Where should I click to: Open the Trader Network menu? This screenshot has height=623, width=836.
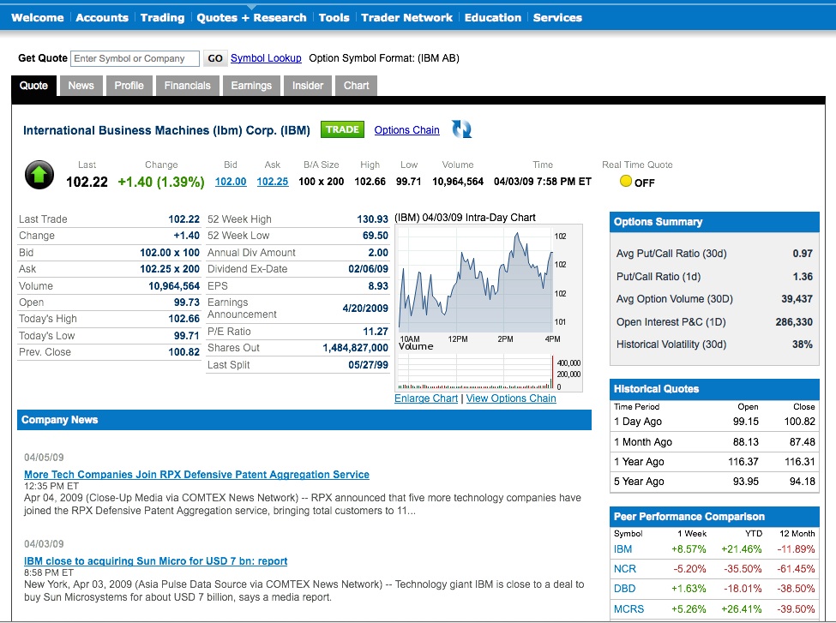pyautogui.click(x=406, y=18)
